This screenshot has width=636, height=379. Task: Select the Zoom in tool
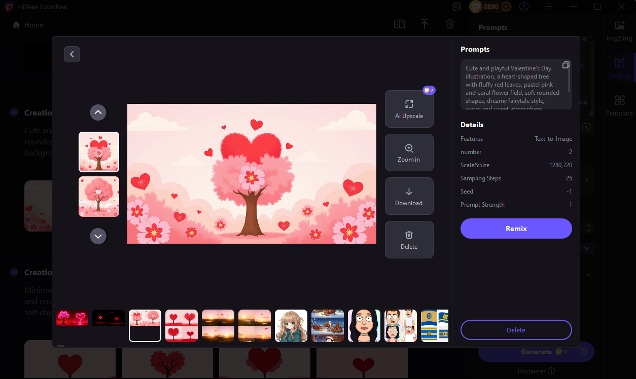tap(409, 152)
